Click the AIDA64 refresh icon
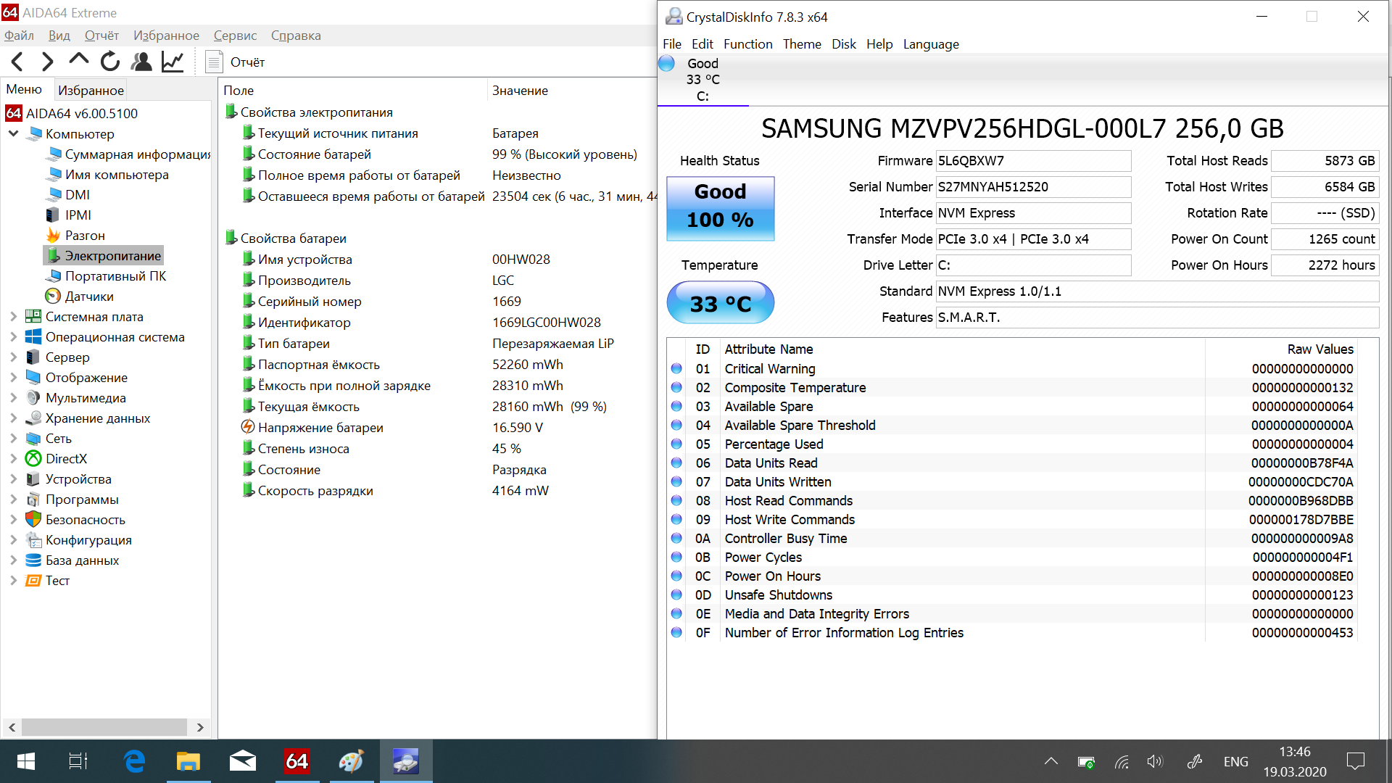The height and width of the screenshot is (783, 1392). pyautogui.click(x=109, y=62)
